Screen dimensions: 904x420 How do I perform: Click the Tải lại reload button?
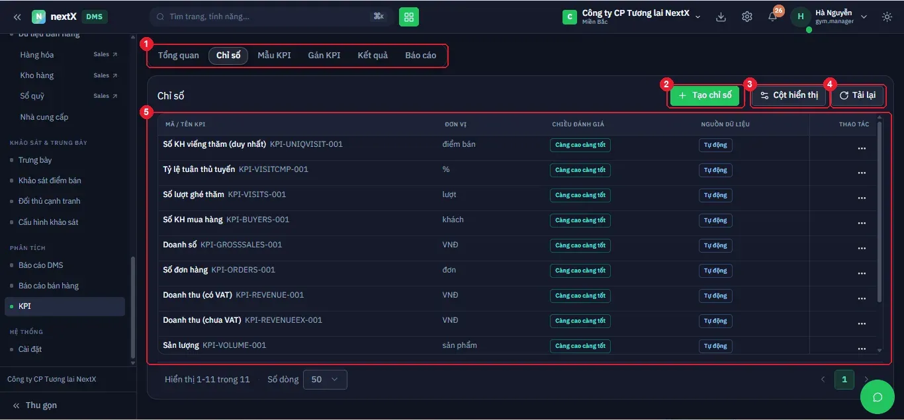[858, 95]
